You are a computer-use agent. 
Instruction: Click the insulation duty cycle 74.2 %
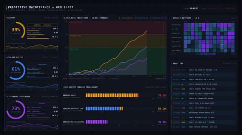(55, 115)
